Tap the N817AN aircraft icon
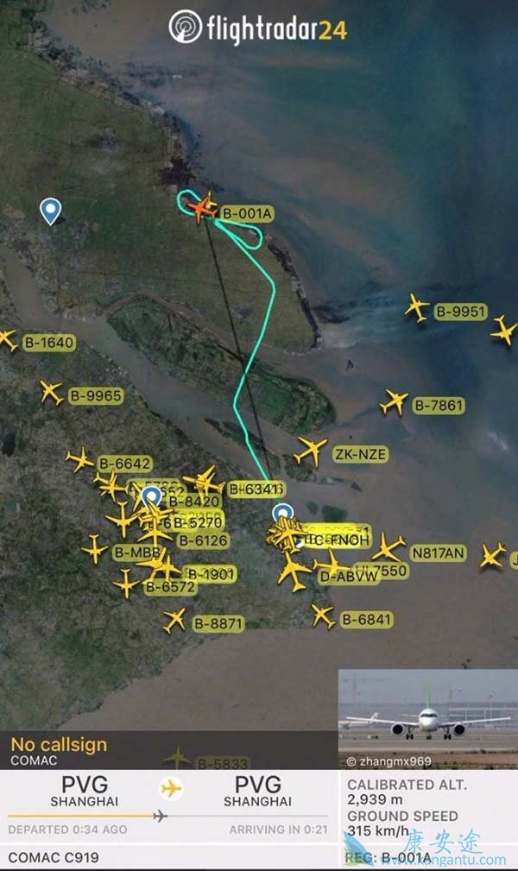 click(x=388, y=547)
